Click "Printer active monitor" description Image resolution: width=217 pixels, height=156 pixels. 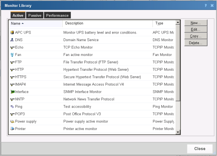(x=80, y=129)
